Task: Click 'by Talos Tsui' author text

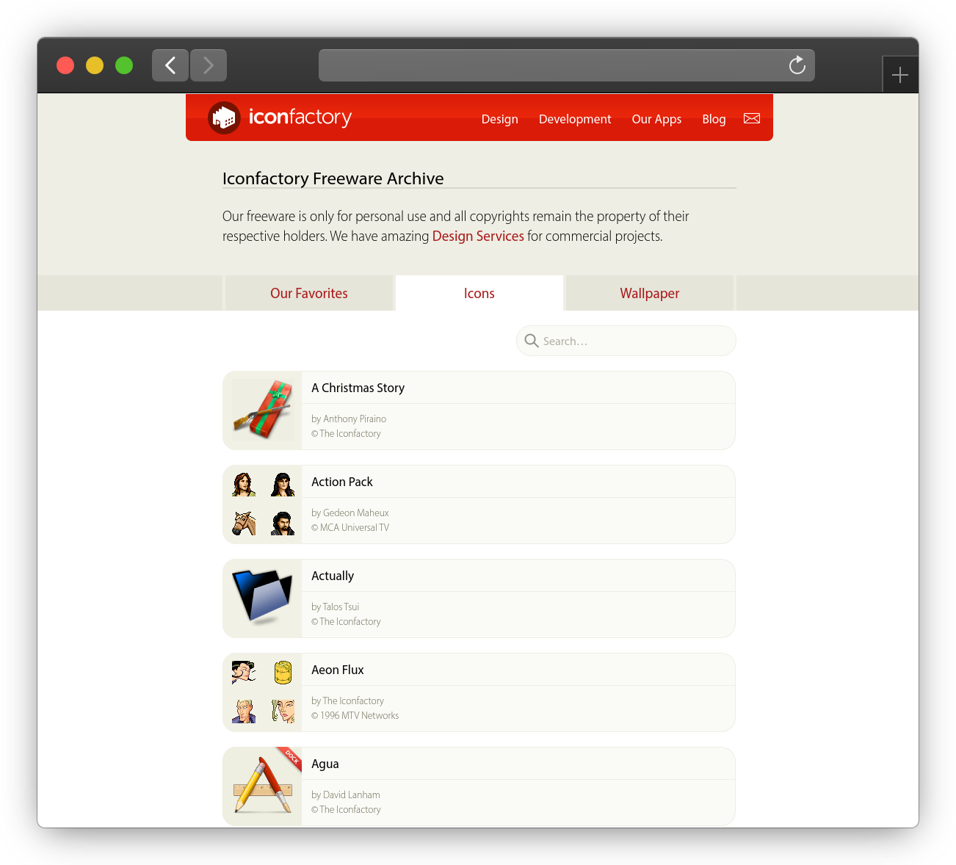Action: pos(336,607)
